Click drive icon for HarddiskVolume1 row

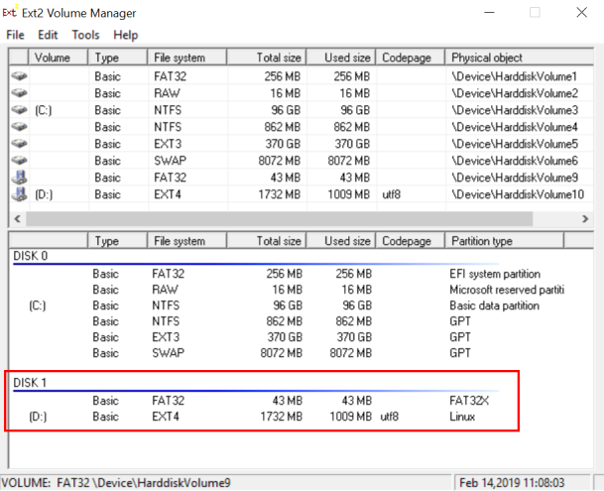click(19, 76)
